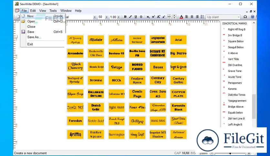Open the Help menu
The image size is (270, 156).
tap(78, 11)
